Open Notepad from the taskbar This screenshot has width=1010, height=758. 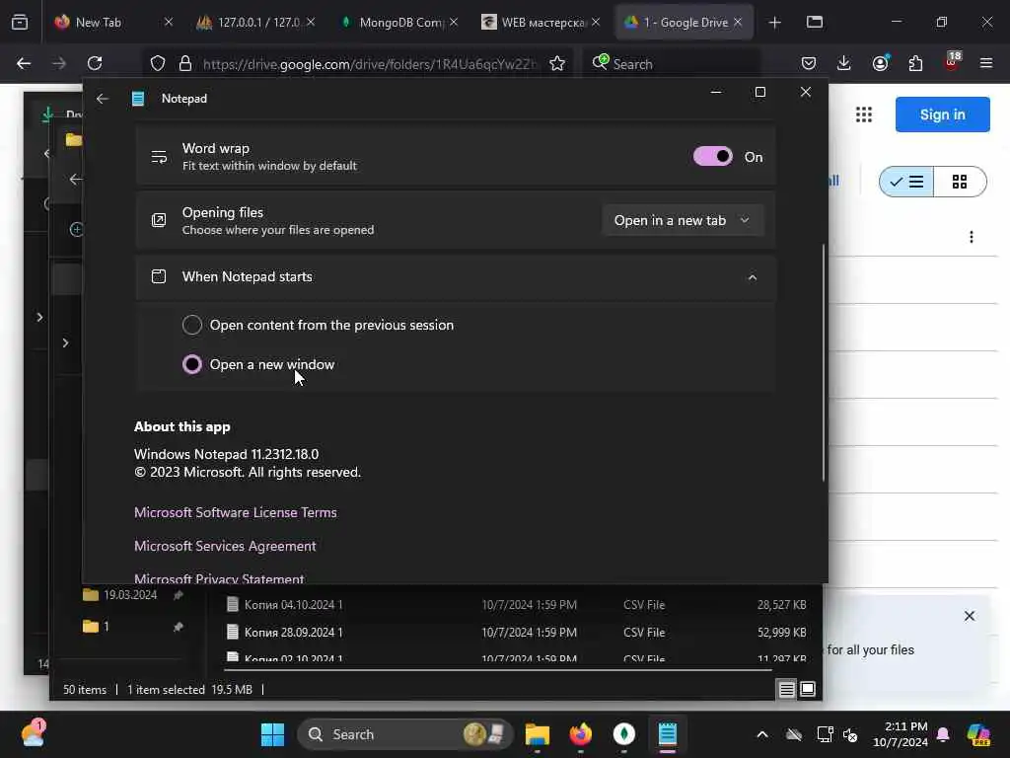pos(668,734)
